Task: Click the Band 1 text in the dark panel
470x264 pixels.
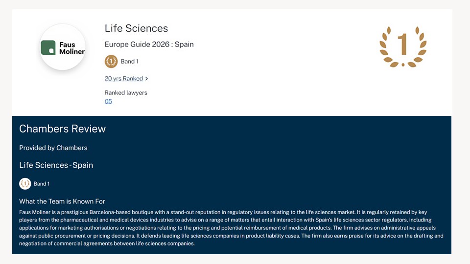Action: pyautogui.click(x=42, y=184)
